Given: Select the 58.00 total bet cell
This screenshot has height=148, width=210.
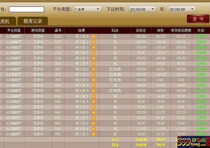Looking at the screenshot, I should 141,134.
